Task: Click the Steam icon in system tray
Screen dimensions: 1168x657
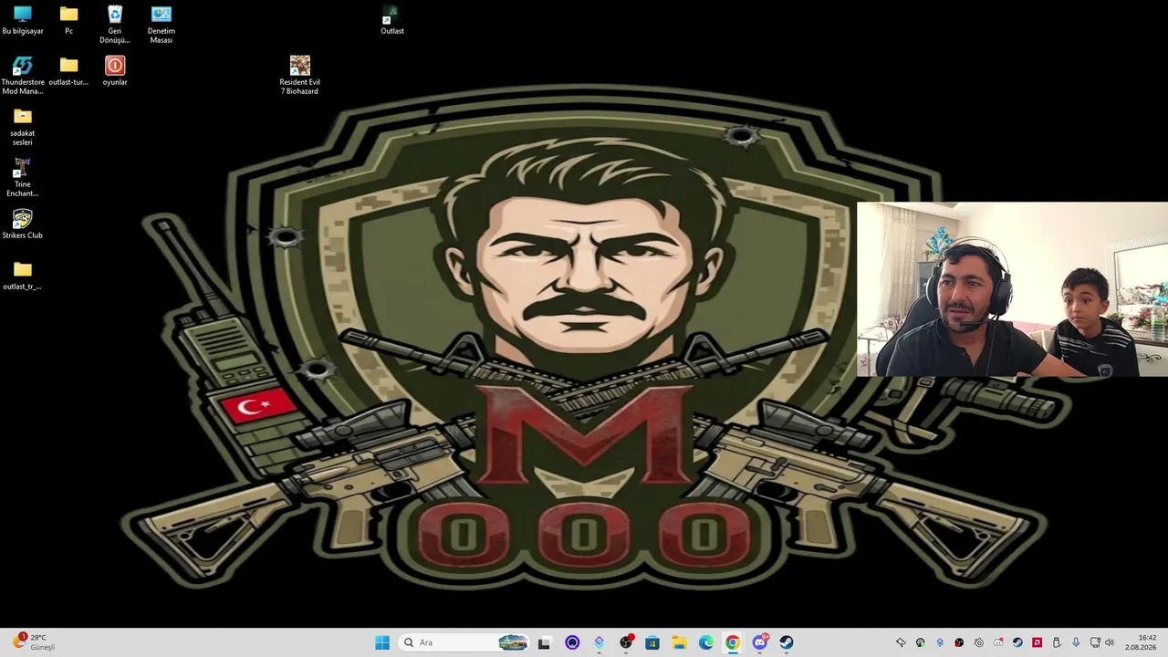Action: point(1017,642)
